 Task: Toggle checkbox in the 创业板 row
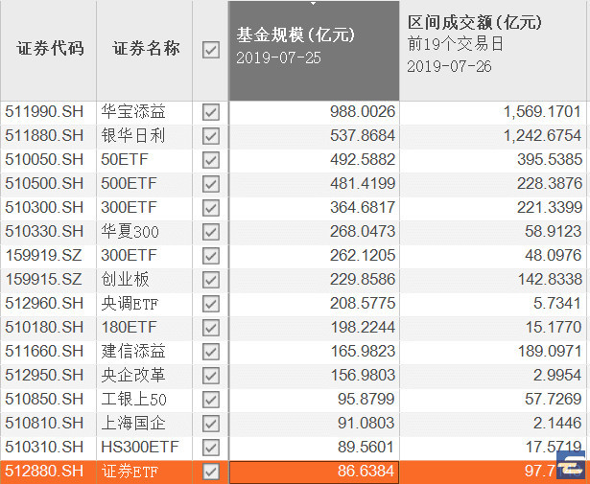click(x=211, y=280)
